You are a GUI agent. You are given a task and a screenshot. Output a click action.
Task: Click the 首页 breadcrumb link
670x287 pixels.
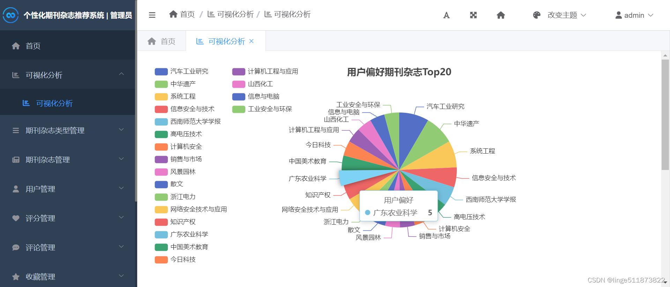point(182,14)
